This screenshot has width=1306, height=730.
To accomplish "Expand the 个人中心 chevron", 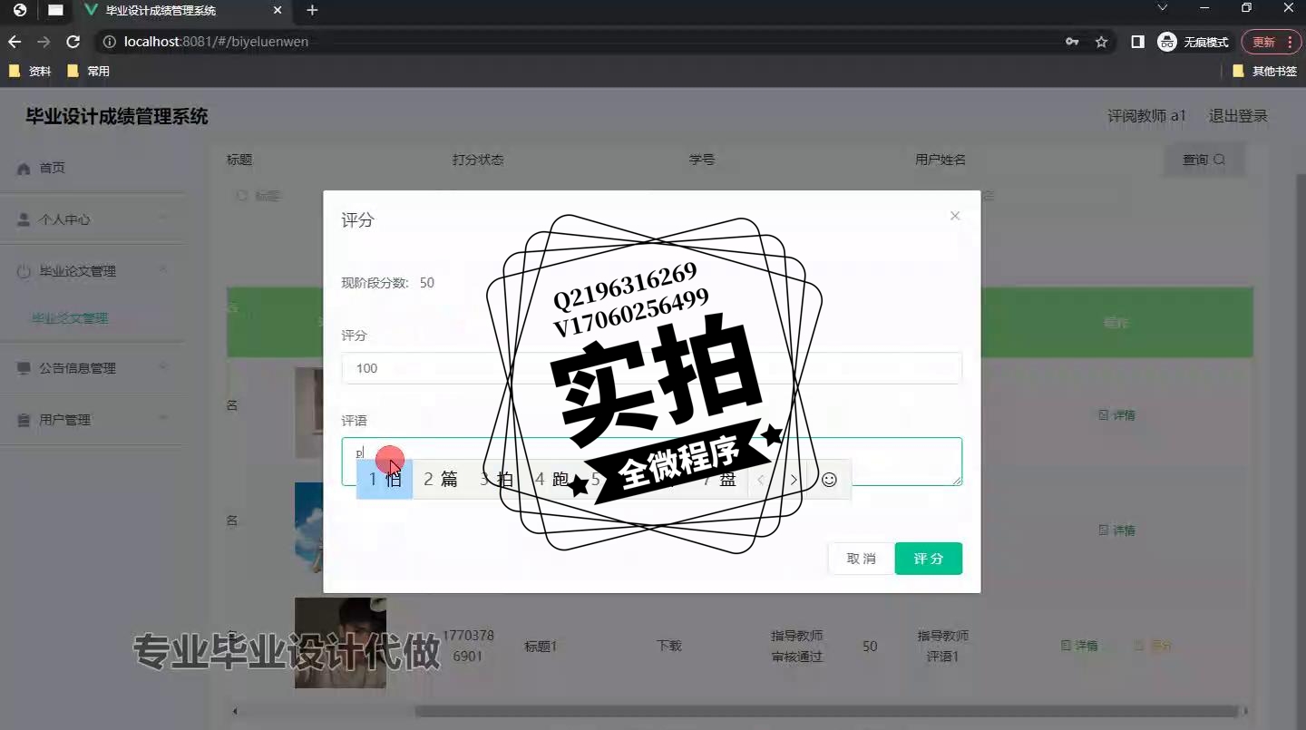I will tap(163, 219).
